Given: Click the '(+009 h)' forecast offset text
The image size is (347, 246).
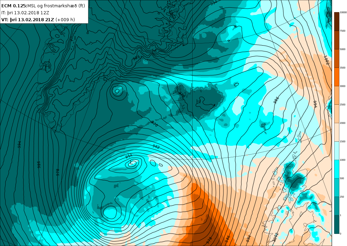Looking at the screenshot, I should click(65, 19).
